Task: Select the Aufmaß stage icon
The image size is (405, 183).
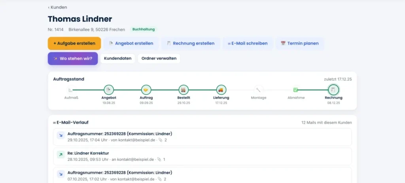Action: [70, 90]
